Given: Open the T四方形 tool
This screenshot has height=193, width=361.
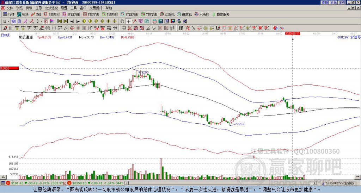Looking at the screenshot, I should coord(110,14).
